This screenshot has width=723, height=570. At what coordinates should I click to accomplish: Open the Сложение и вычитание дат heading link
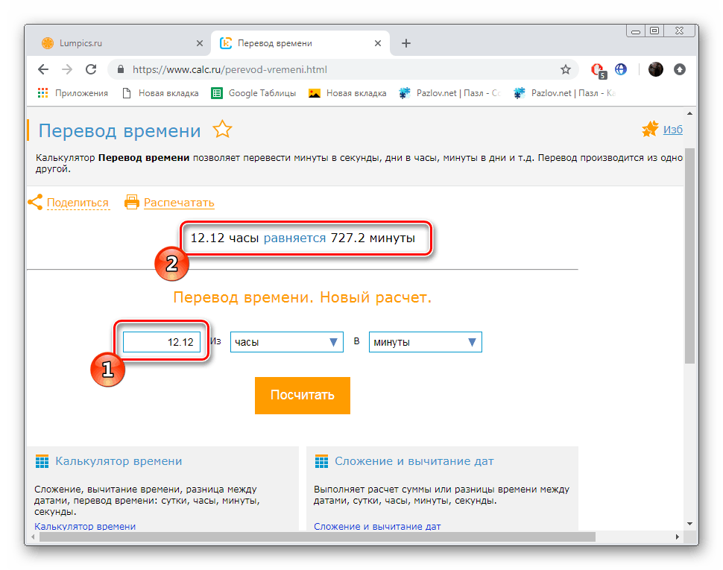tap(414, 461)
